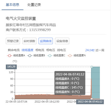View 设施信息 details
Image resolution: width=111 pixels, height=105 pixels.
pos(62,41)
